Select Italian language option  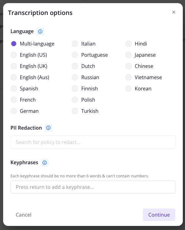pos(75,44)
